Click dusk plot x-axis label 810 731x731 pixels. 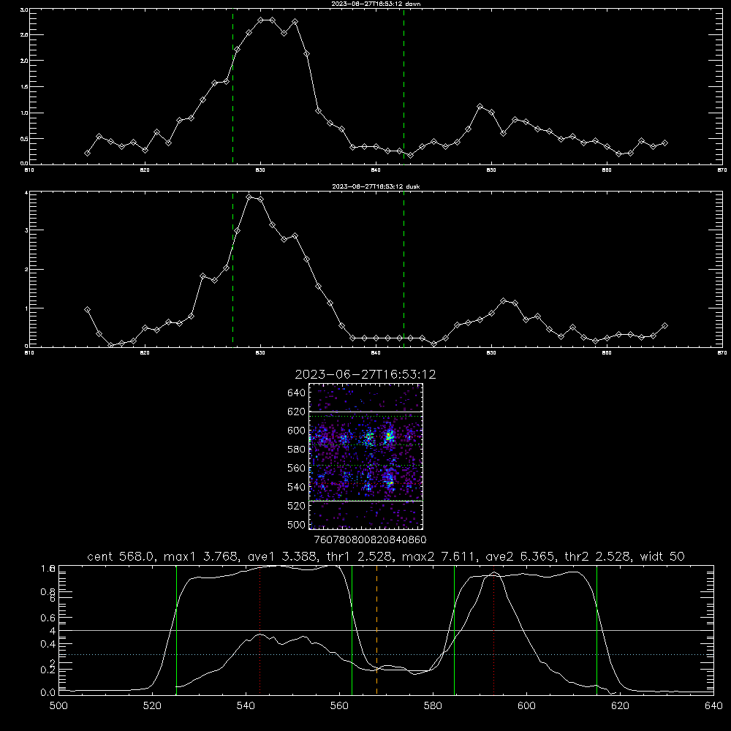[x=29, y=353]
